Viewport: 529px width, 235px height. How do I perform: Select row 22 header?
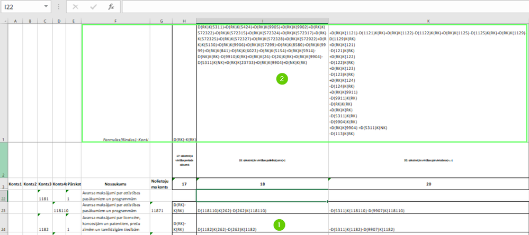point(4,195)
